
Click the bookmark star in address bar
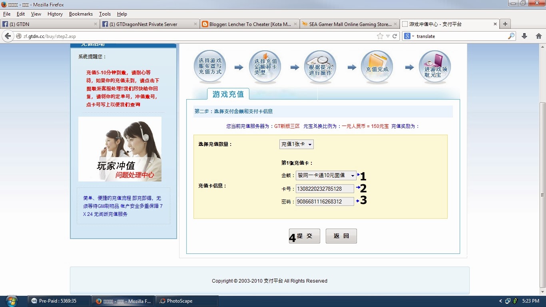380,36
